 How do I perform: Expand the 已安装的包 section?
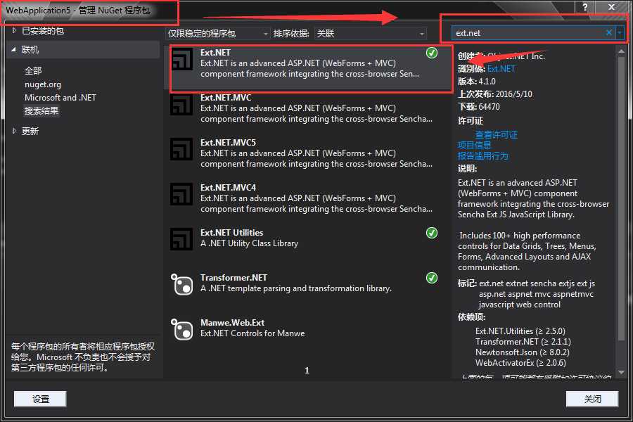(x=15, y=30)
